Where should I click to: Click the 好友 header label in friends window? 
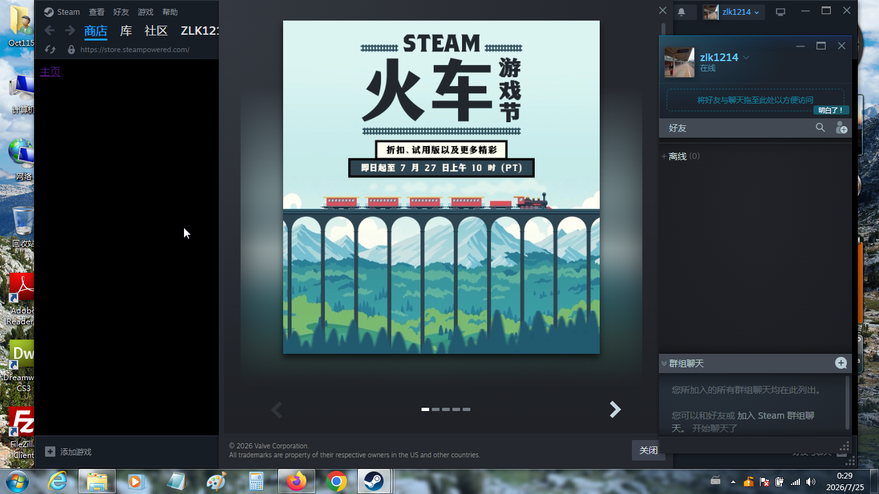tap(678, 128)
